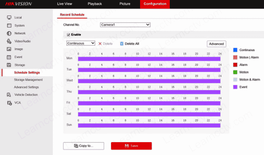Open the Channel No. Camera1 dropdown

tap(125, 25)
